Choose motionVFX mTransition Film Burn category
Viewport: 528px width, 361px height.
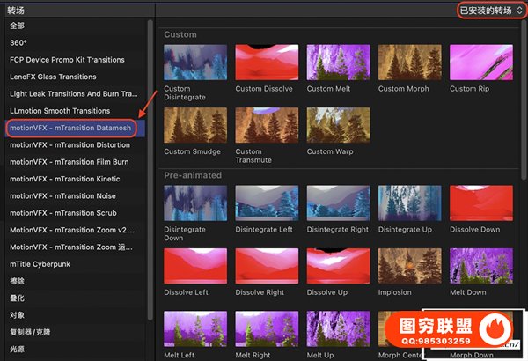pyautogui.click(x=69, y=162)
